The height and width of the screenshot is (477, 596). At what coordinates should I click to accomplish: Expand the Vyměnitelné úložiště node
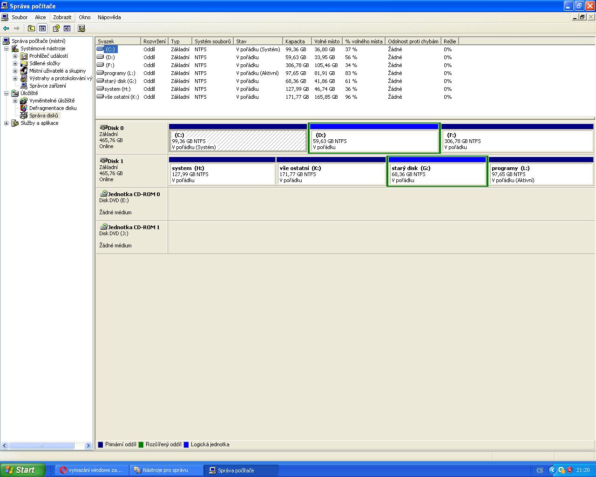(x=15, y=101)
